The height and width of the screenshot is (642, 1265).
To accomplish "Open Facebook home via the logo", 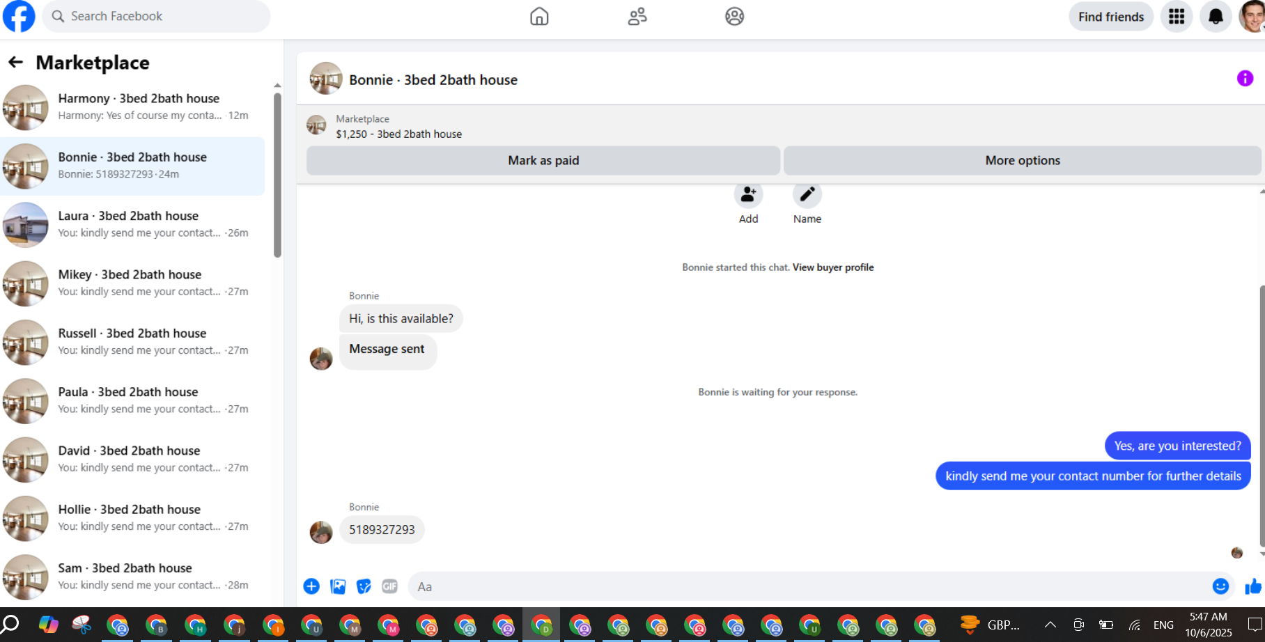I will tap(19, 16).
